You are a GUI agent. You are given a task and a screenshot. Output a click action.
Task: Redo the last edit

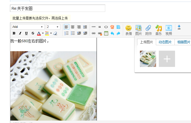pyautogui.click(x=118, y=33)
